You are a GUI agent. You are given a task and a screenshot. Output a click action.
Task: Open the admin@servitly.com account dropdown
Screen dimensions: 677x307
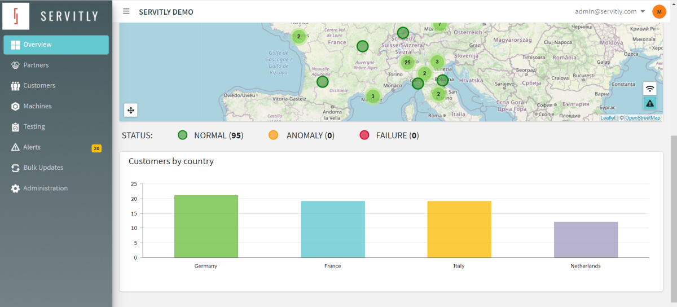point(610,11)
